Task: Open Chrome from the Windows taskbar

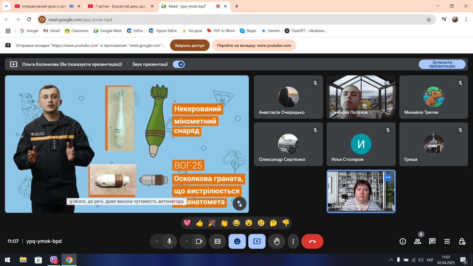Action: click(69, 260)
